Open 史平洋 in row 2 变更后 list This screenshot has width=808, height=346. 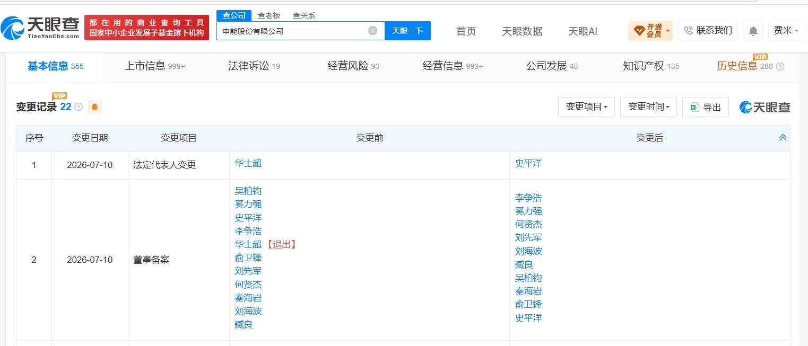point(528,318)
